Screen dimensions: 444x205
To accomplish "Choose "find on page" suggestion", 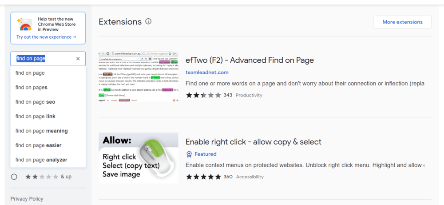I will 30,73.
